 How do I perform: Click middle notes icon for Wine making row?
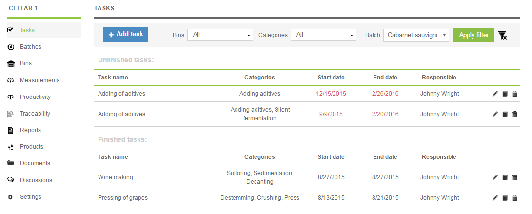(505, 177)
